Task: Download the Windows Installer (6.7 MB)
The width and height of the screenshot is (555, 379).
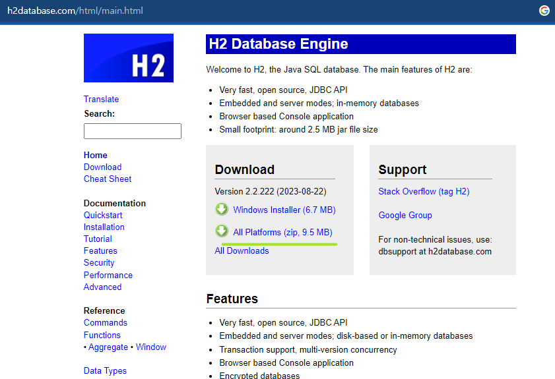Action: [284, 210]
